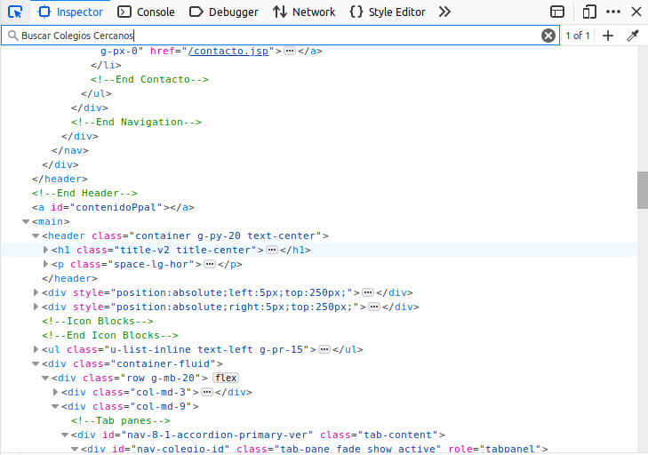Pick a color with the eyedropper
This screenshot has height=455, width=648.
pos(633,36)
